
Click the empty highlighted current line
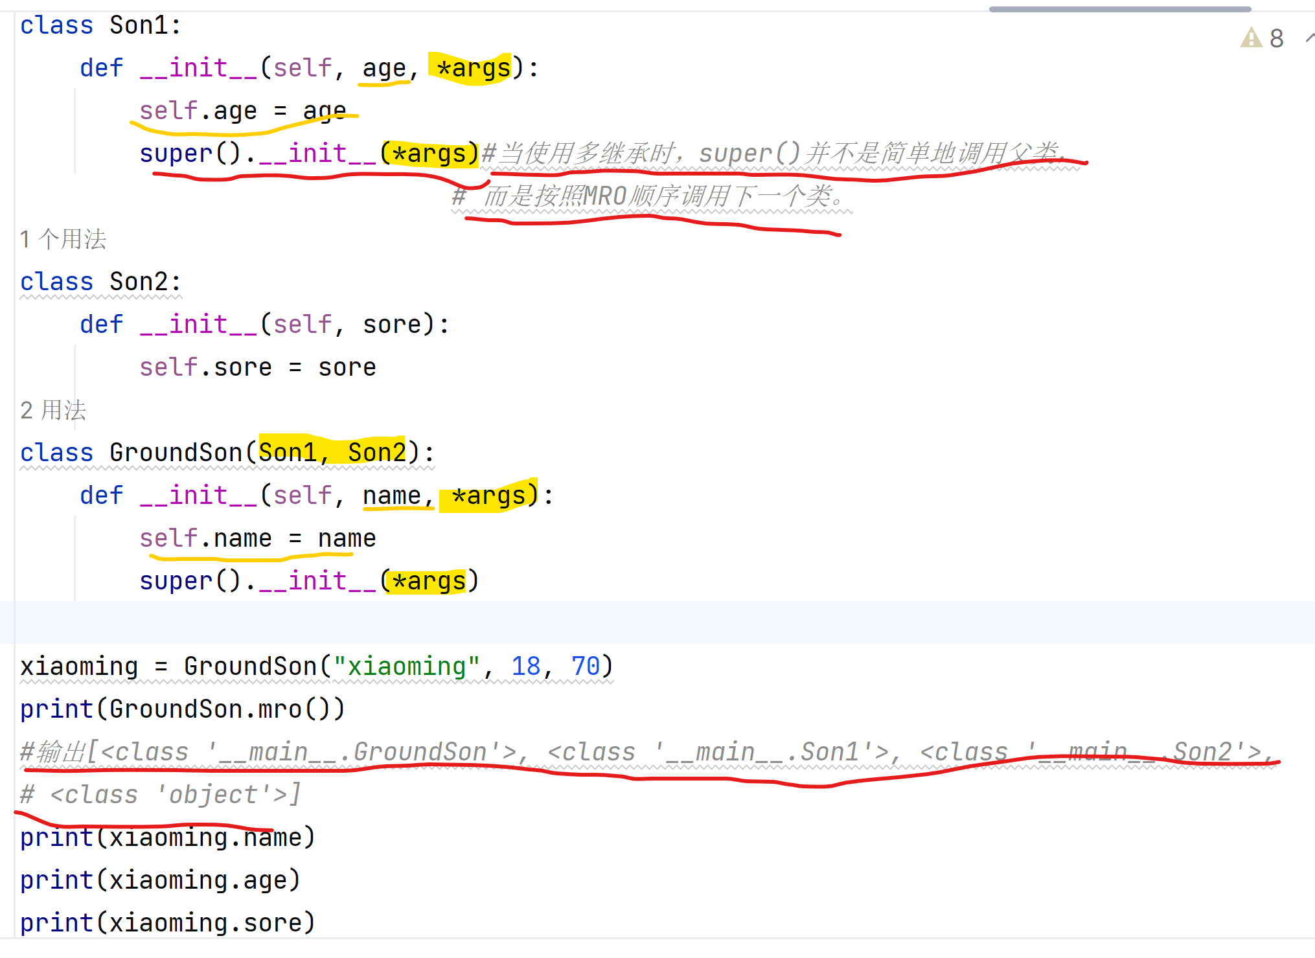[x=657, y=622]
